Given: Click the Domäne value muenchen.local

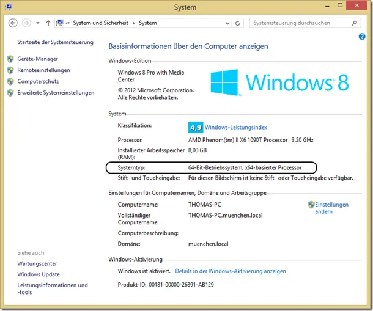Looking at the screenshot, I should click(x=208, y=244).
